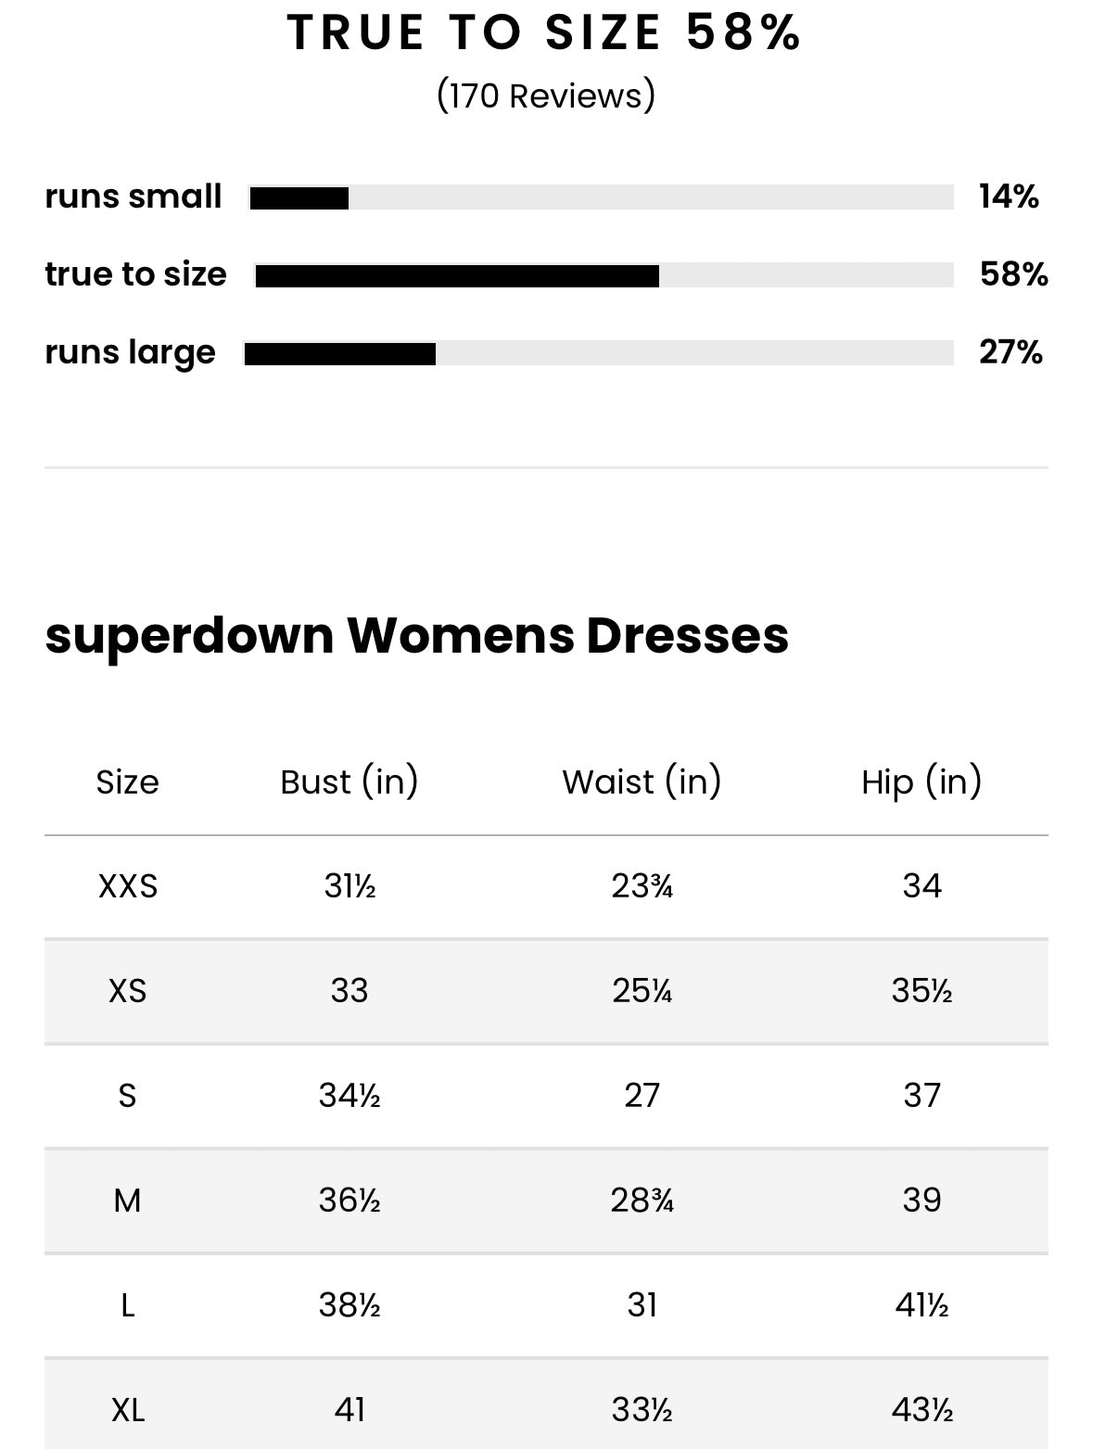Image resolution: width=1093 pixels, height=1449 pixels.
Task: Select the XXS size row label
Action: click(x=128, y=886)
